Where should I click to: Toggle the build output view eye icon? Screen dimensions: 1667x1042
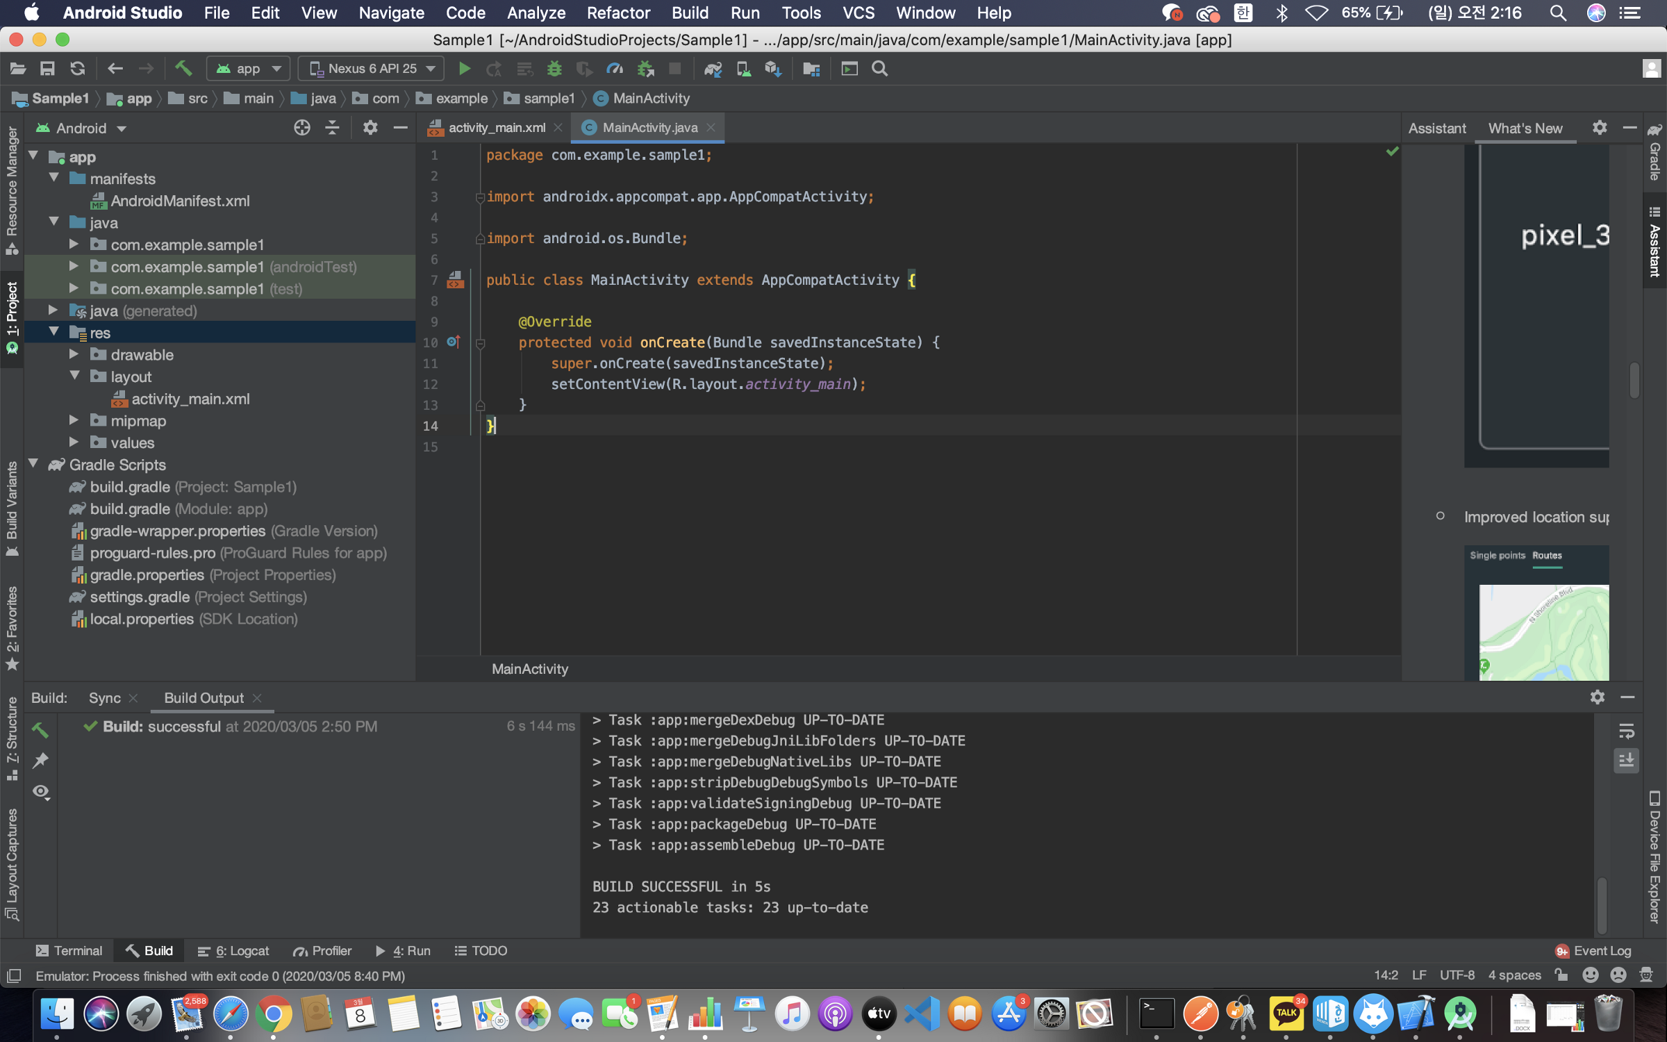coord(41,792)
